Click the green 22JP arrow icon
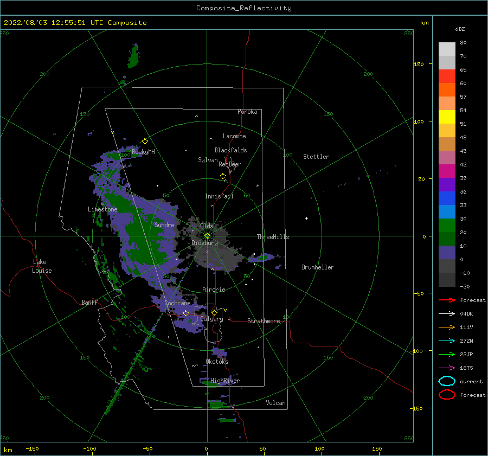The image size is (488, 456). pos(447,354)
